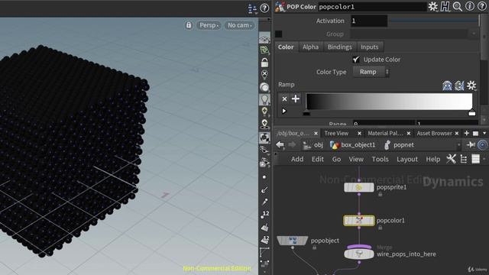The width and height of the screenshot is (489, 275).
Task: Click the blue circular link-pane icon
Action: pos(483,144)
